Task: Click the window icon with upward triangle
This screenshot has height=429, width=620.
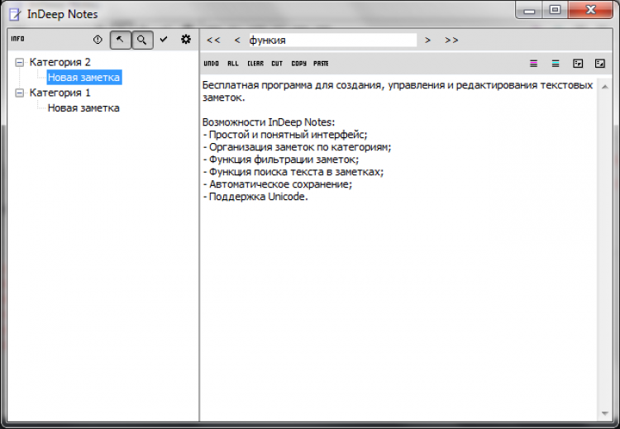Action: click(600, 64)
